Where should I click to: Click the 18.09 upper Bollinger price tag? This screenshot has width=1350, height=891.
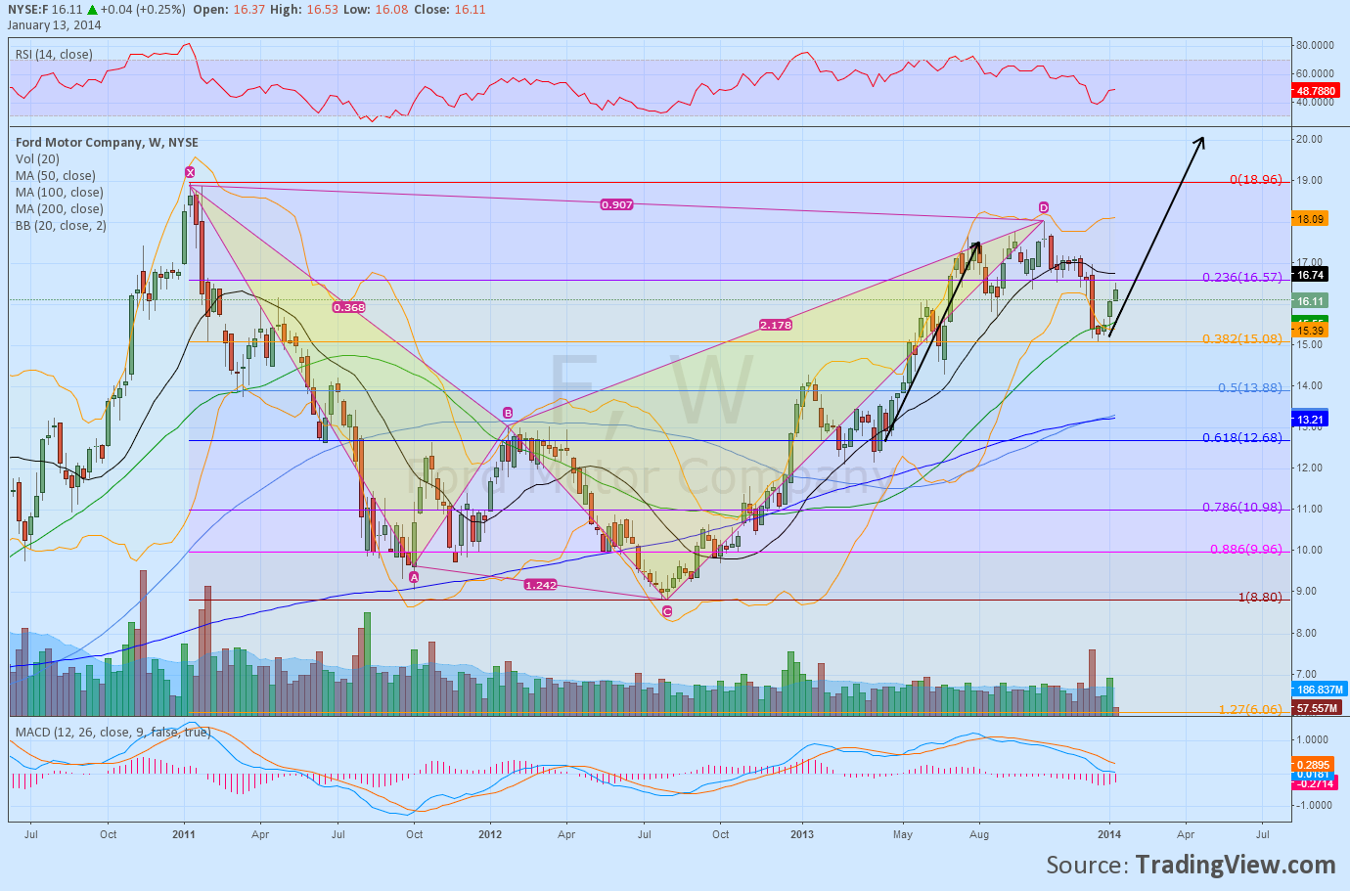(1310, 219)
